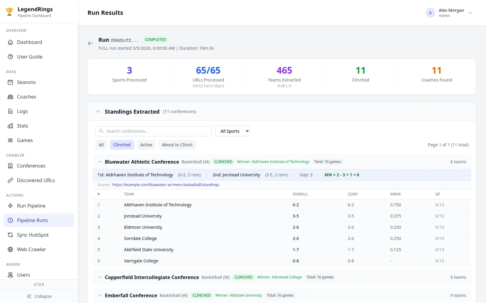Viewport: 486px width, 303px height.
Task: Click Aldrfield State University team name
Action: (149, 250)
